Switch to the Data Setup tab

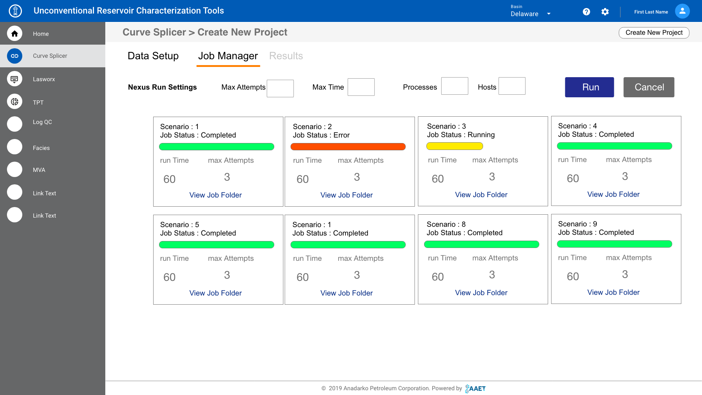[153, 56]
